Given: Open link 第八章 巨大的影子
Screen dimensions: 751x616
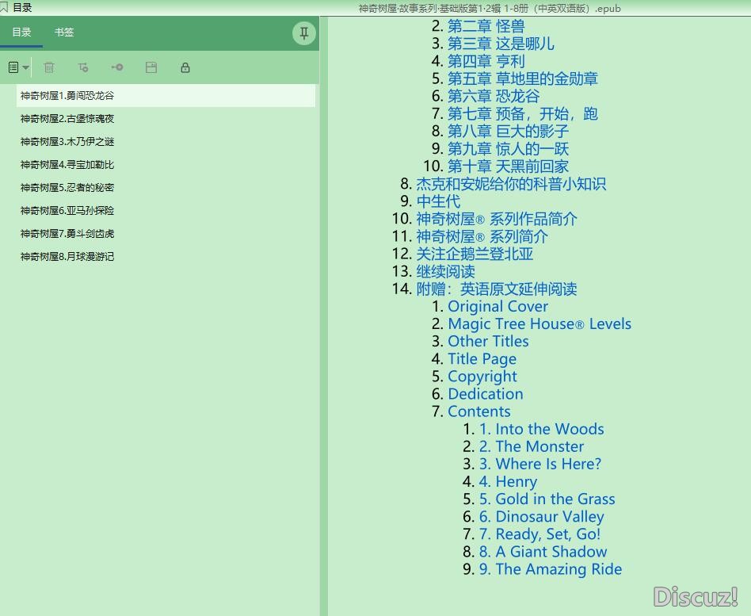Looking at the screenshot, I should click(508, 131).
